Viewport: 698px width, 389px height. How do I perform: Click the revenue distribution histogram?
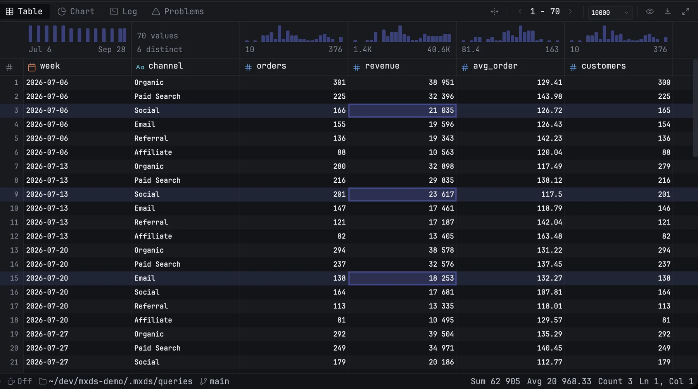(x=402, y=34)
